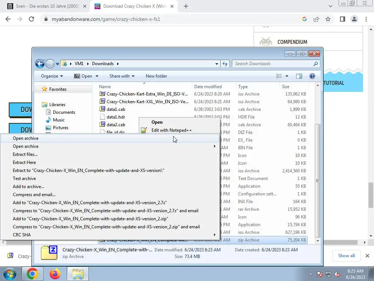374x281 pixels.
Task: Click the Google icon in address bar
Action: 304,19
